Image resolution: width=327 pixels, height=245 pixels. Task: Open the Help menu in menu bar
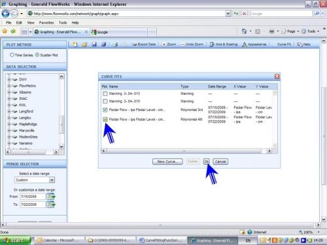(x=75, y=23)
